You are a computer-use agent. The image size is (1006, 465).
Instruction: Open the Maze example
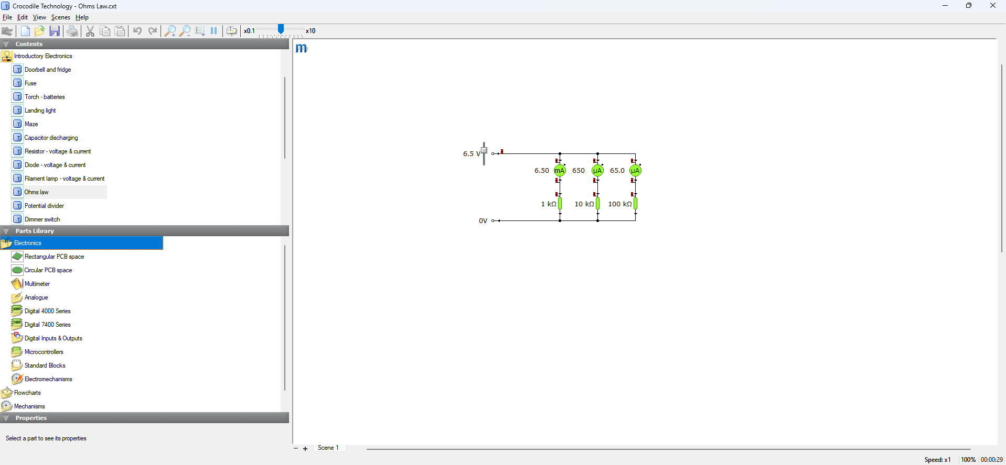point(26,124)
